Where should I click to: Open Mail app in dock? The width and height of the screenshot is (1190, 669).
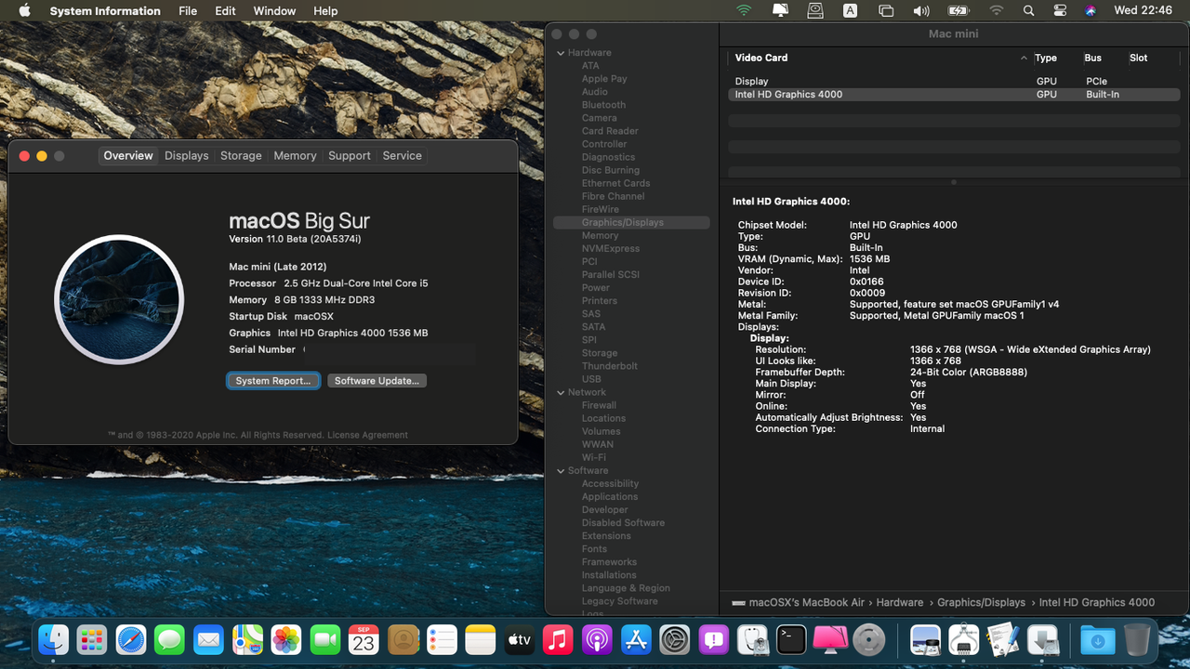(x=208, y=639)
